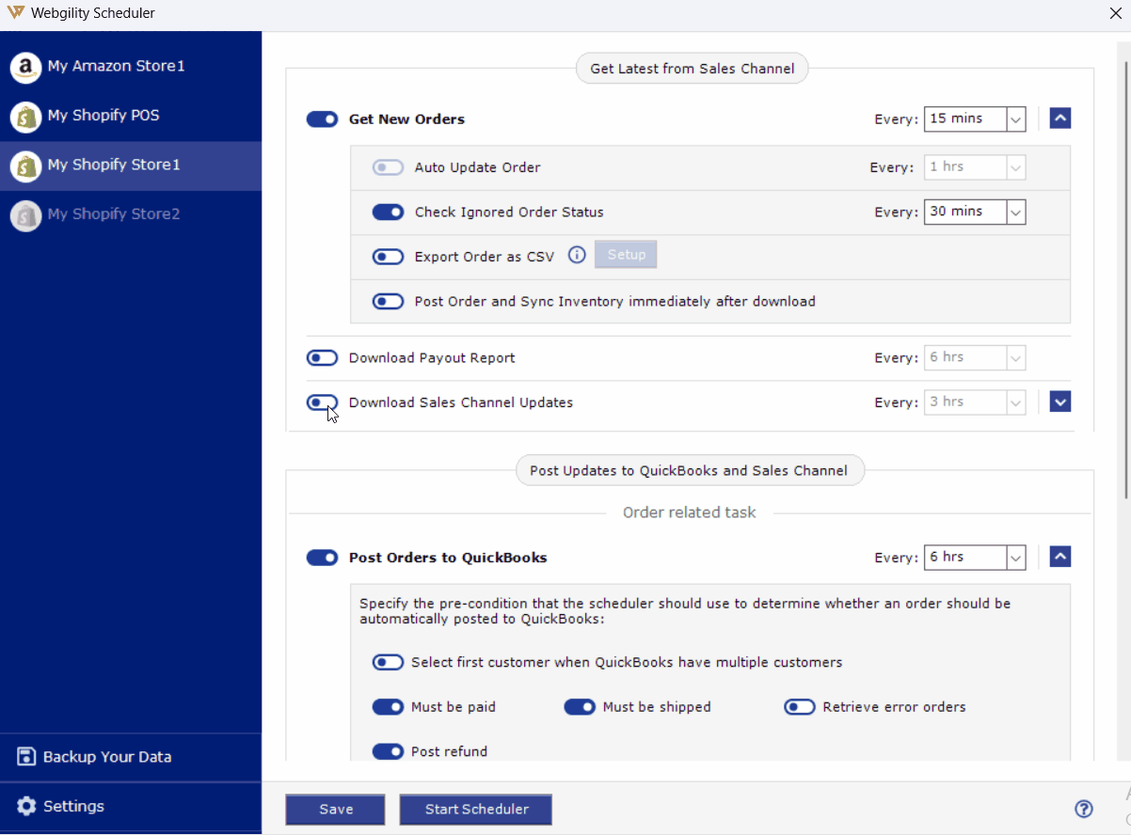Image resolution: width=1131 pixels, height=835 pixels.
Task: Collapse the Post Orders to QuickBooks section
Action: click(x=1059, y=558)
